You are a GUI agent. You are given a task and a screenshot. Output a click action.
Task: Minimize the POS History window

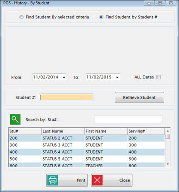click(149, 3)
